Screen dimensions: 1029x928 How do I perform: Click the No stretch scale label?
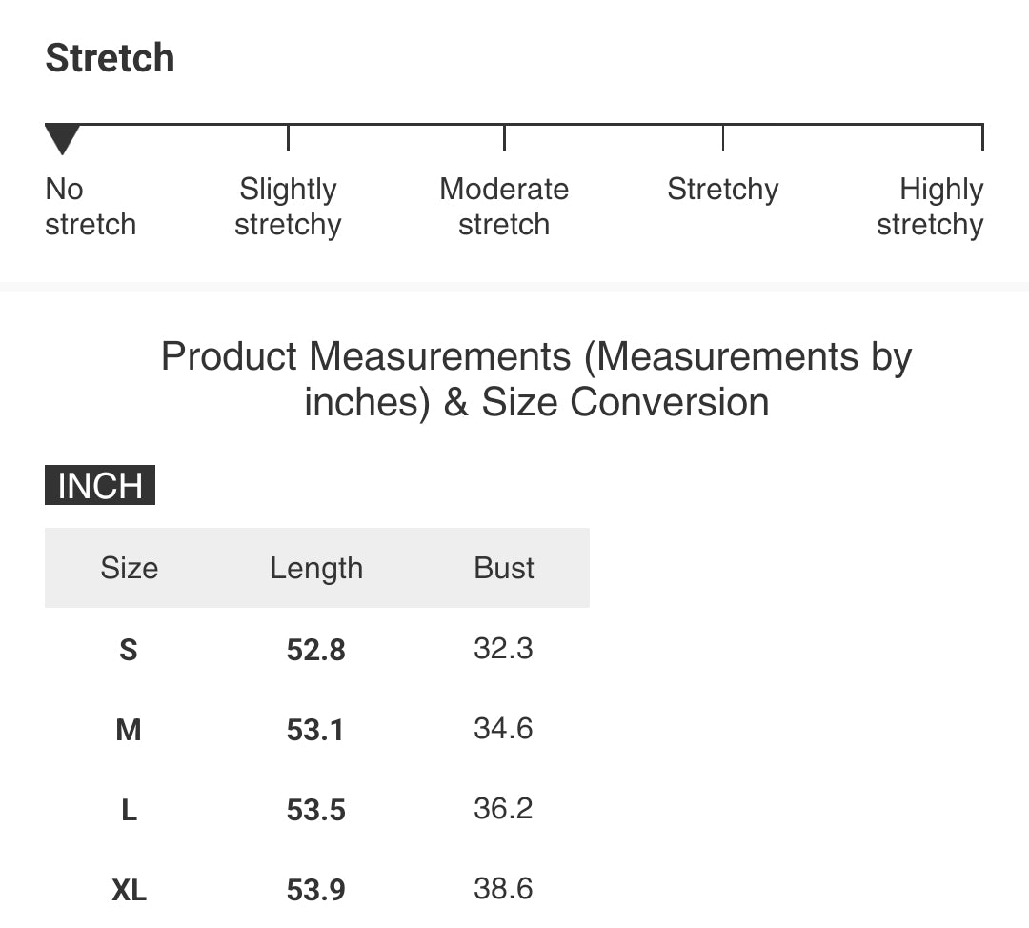[x=91, y=206]
